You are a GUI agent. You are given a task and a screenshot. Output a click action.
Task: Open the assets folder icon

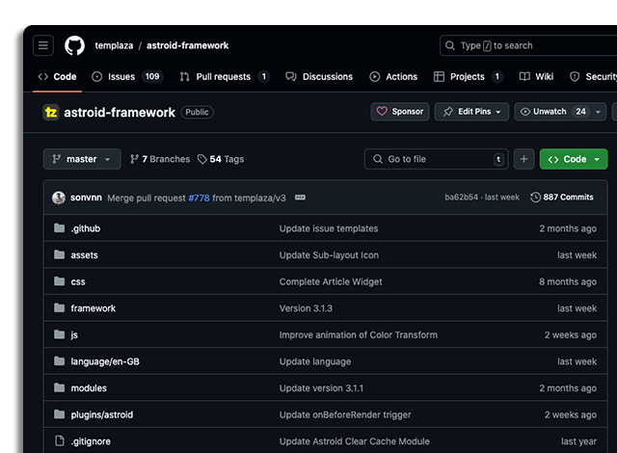coord(60,254)
